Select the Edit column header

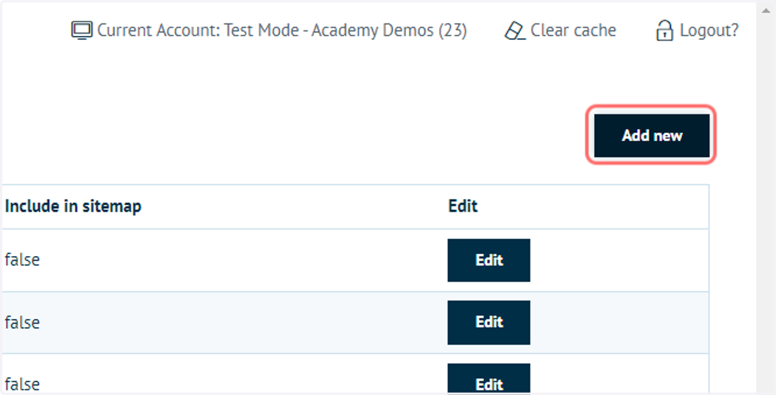pyautogui.click(x=463, y=206)
